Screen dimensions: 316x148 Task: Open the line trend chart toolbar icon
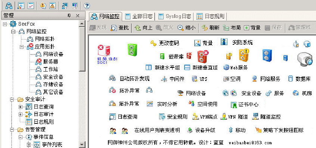pos(31,6)
